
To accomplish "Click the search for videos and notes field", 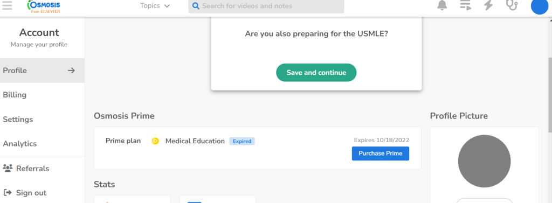I will [266, 6].
